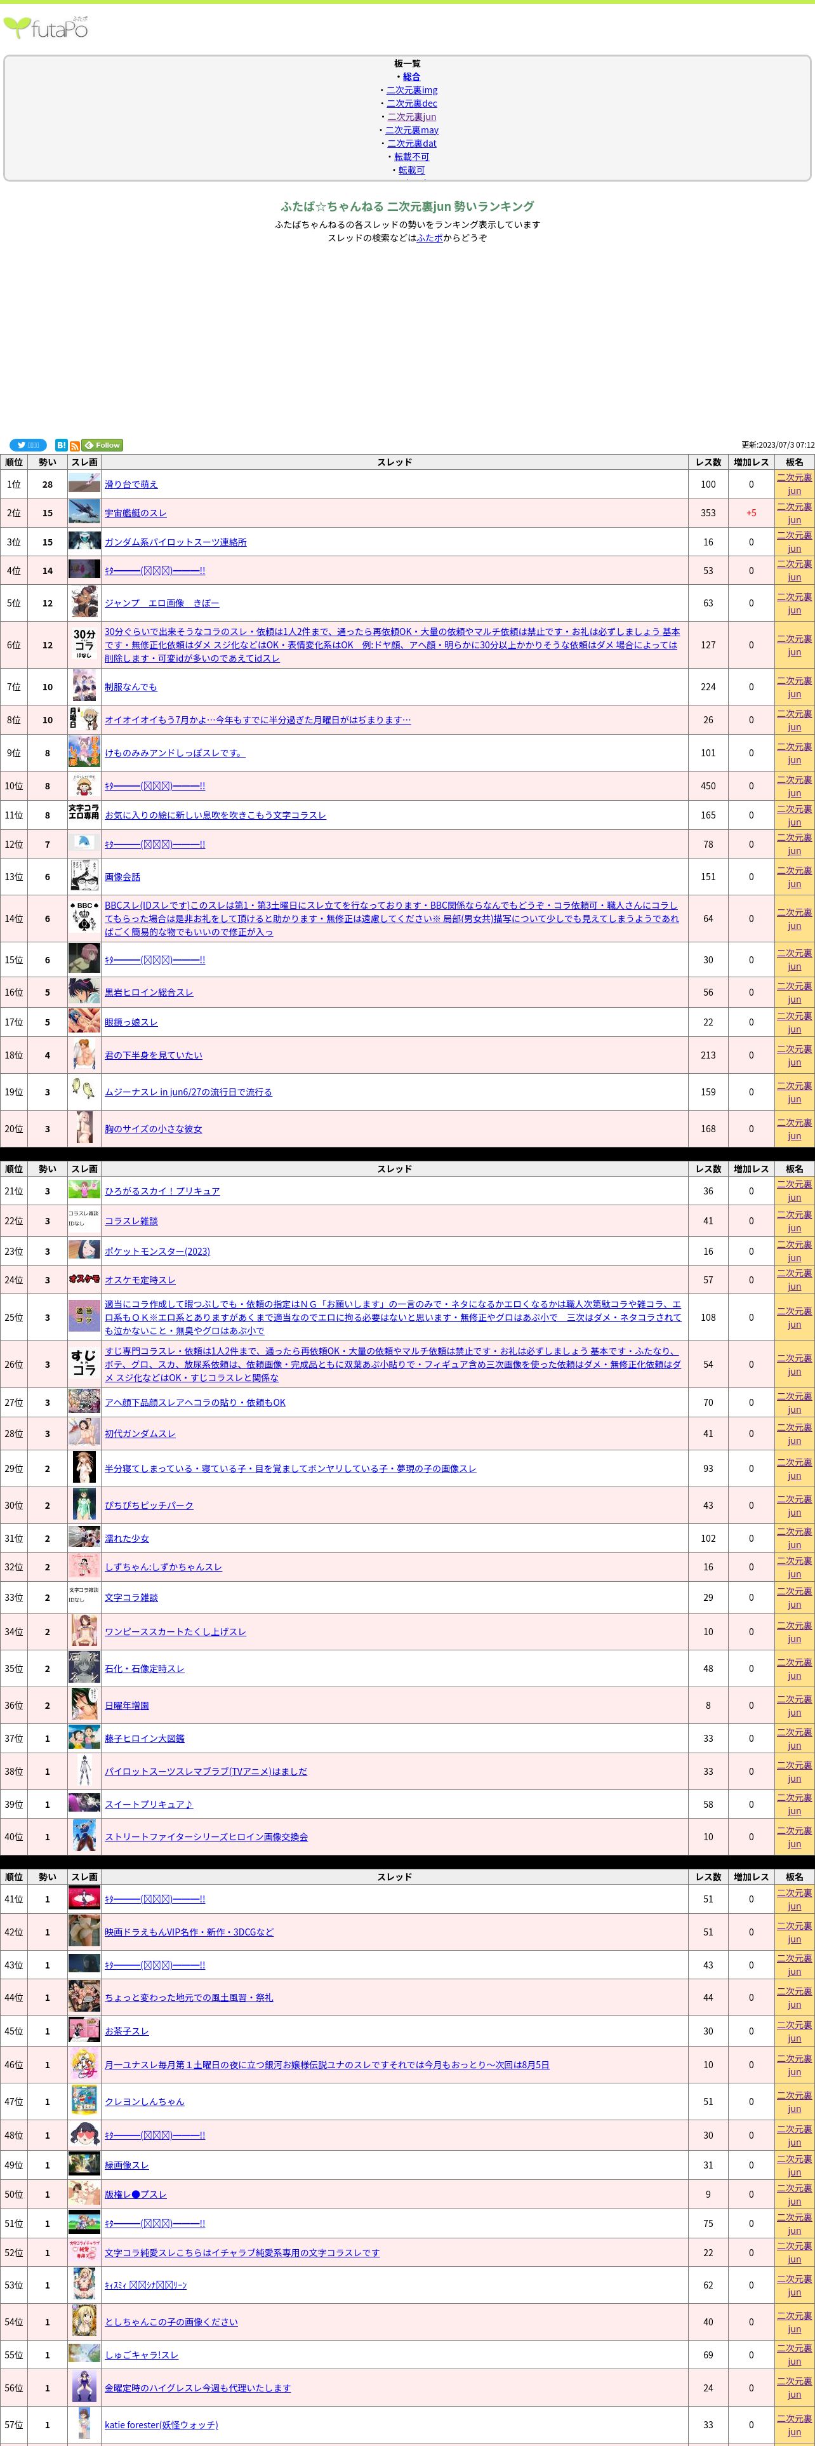Open the 二次元裏jun board link in 板一覧

pyautogui.click(x=412, y=117)
